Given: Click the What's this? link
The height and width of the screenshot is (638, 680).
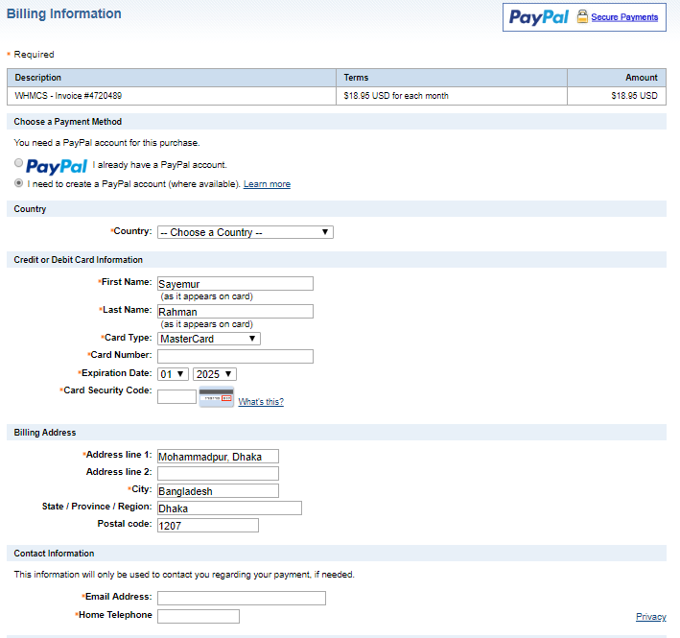Looking at the screenshot, I should (x=261, y=402).
